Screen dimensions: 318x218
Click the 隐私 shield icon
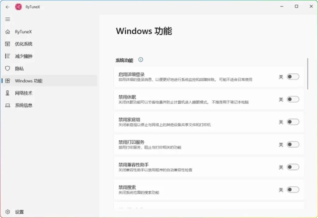pos(7,68)
